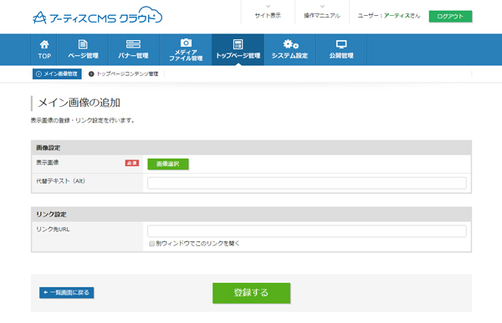The width and height of the screenshot is (502, 323).
Task: Click the リンク設定 section header
Action: (x=251, y=214)
